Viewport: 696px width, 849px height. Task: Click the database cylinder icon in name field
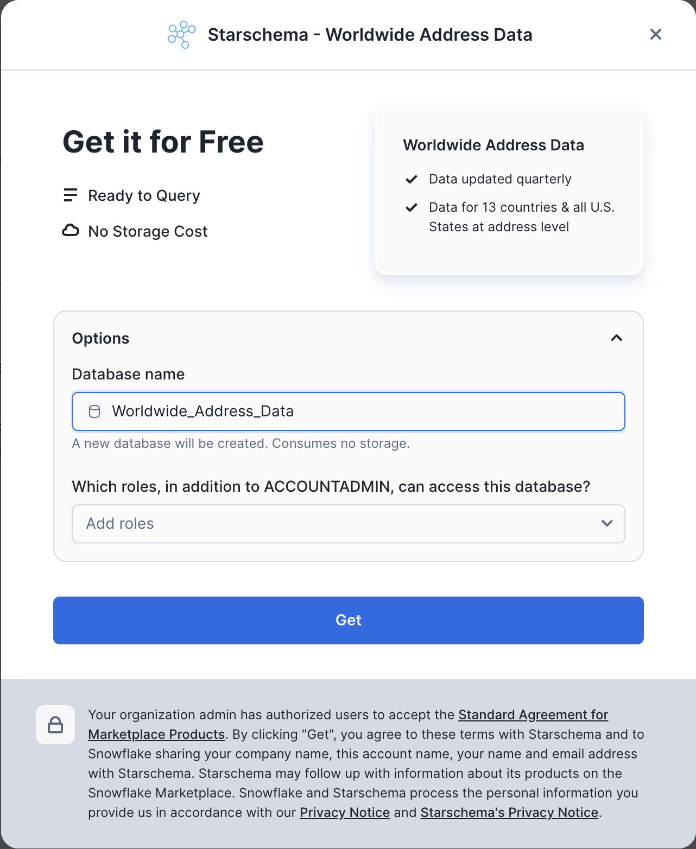coord(94,411)
